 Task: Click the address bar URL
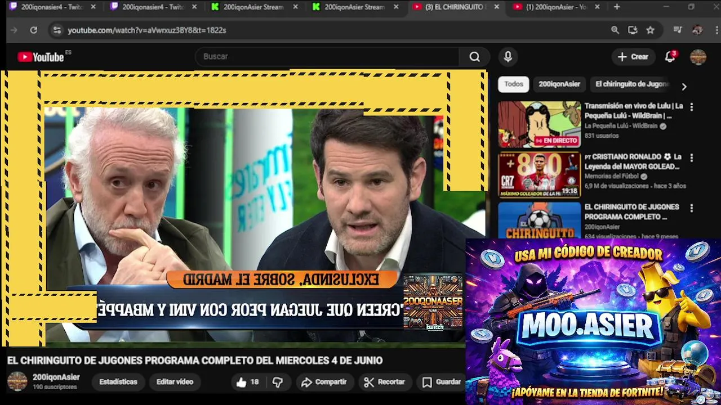point(147,30)
